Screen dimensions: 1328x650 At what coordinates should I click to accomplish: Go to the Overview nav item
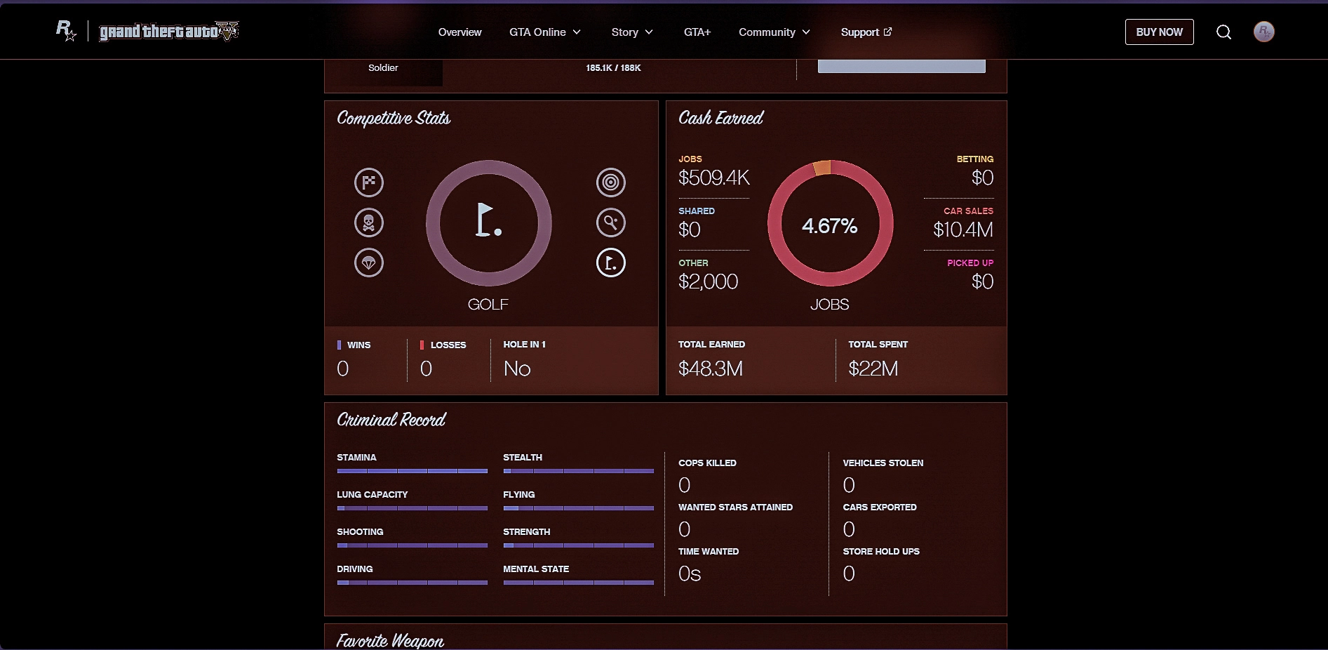point(460,32)
